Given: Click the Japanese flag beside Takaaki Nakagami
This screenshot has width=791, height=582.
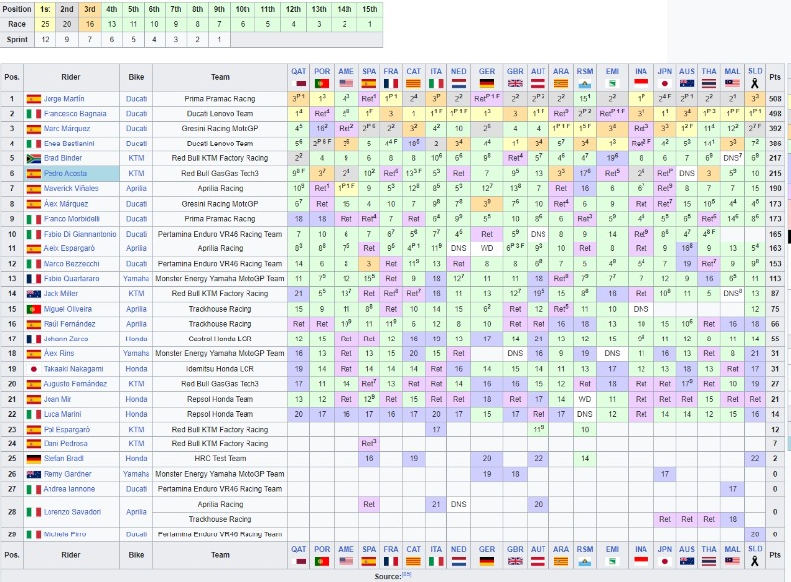Looking at the screenshot, I should [x=34, y=369].
